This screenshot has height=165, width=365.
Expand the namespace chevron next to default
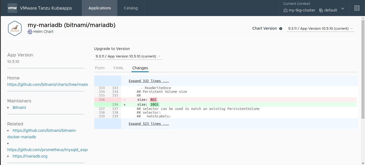click(x=343, y=9)
